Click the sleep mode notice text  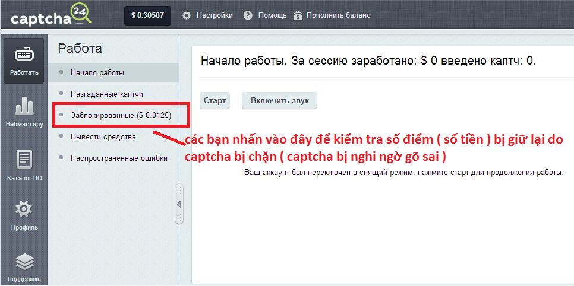pos(404,173)
